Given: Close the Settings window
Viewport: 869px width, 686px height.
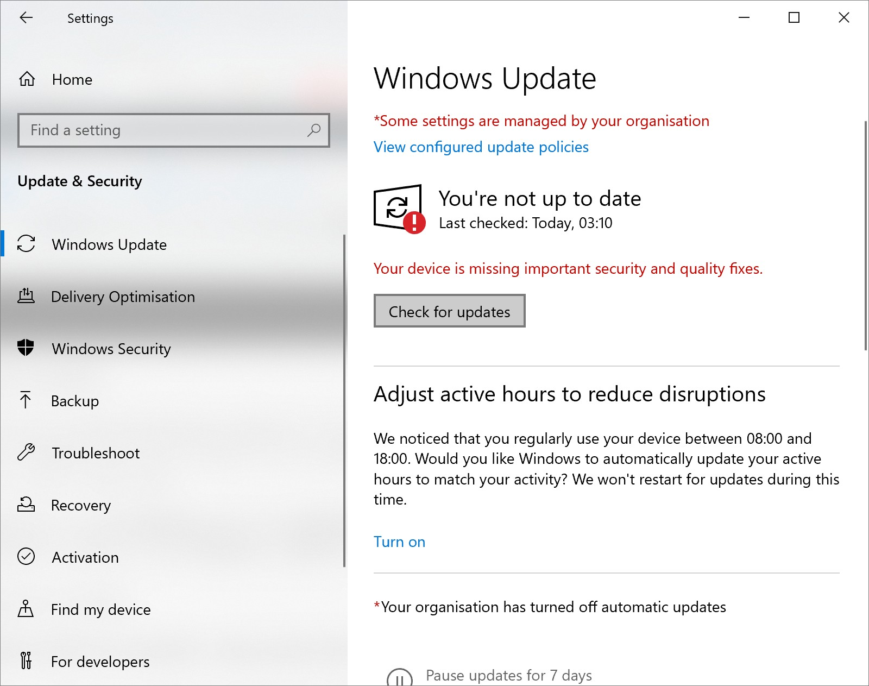Looking at the screenshot, I should (x=844, y=18).
